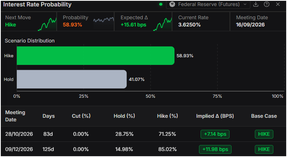Click the Days column header
The width and height of the screenshot is (287, 157).
pyautogui.click(x=49, y=116)
